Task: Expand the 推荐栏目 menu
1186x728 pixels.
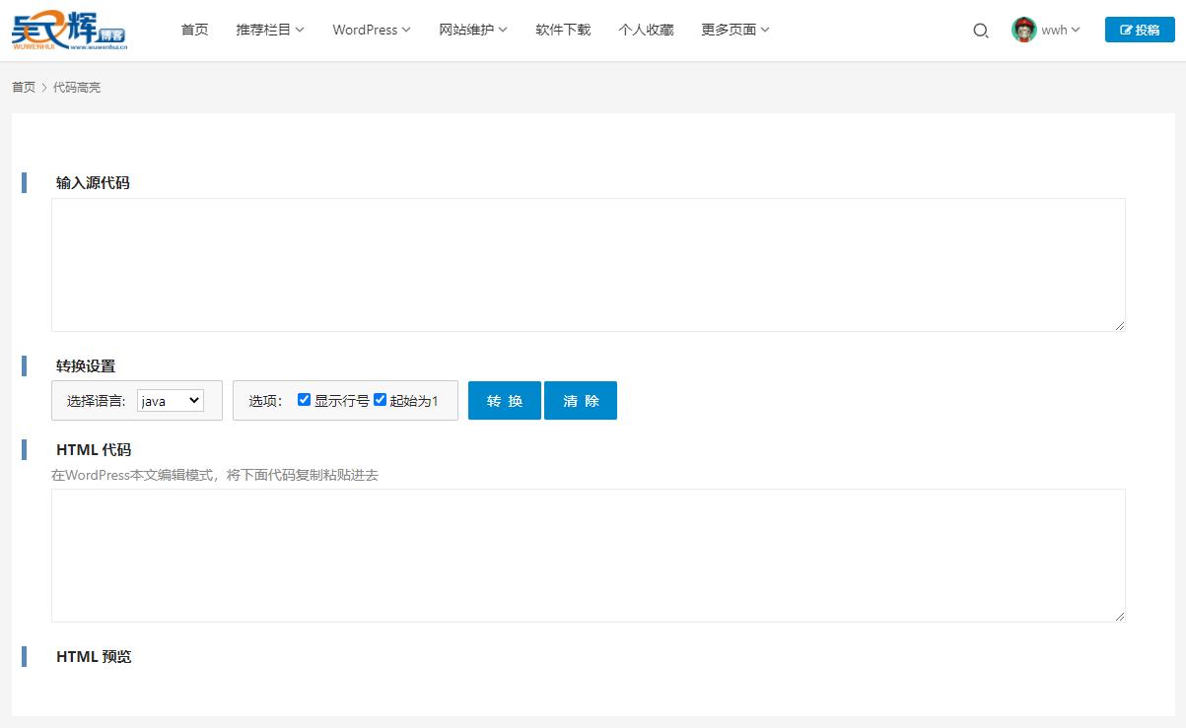Action: 270,30
